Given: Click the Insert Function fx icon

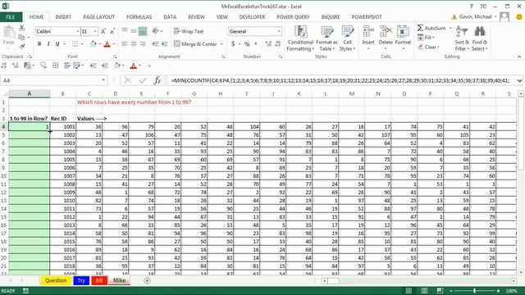Looking at the screenshot, I should [157, 80].
